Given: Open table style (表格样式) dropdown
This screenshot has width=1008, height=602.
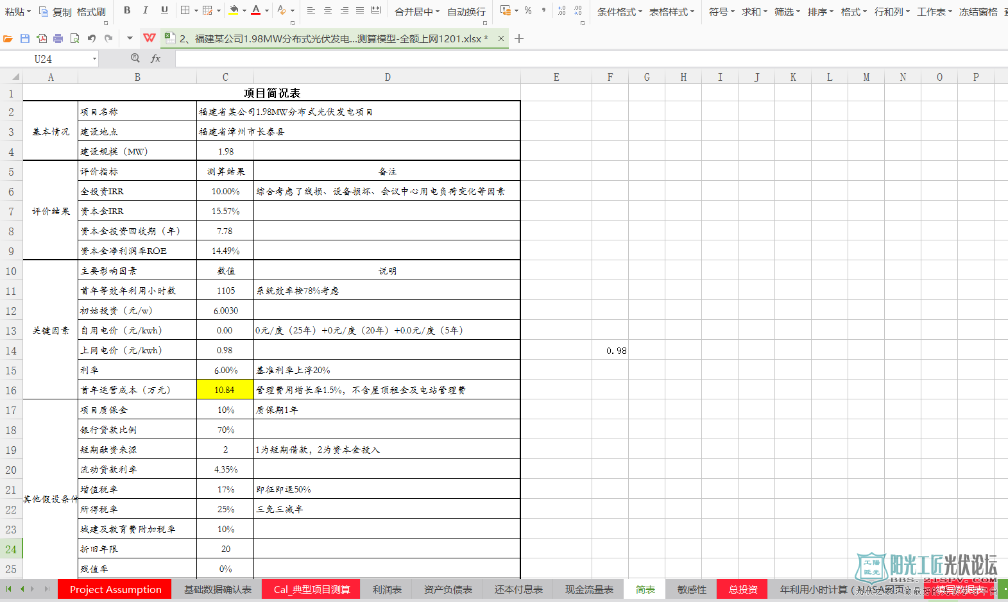Looking at the screenshot, I should 671,12.
